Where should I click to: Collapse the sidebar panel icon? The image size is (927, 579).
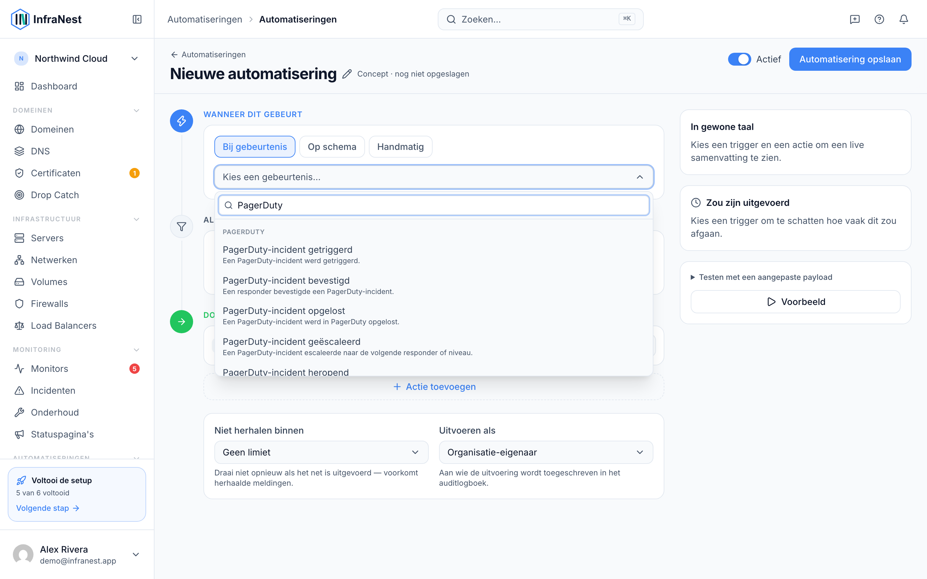(137, 19)
